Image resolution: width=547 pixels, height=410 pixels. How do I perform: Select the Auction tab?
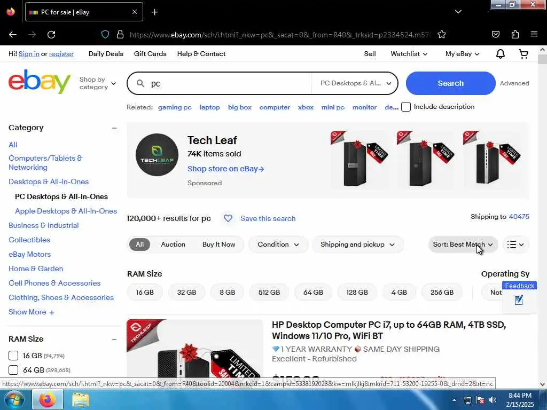(x=173, y=245)
